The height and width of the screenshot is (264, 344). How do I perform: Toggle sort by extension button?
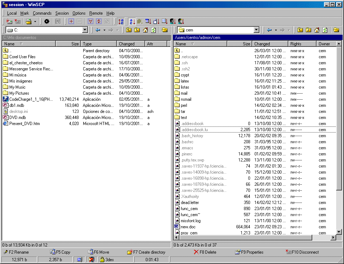click(140, 21)
